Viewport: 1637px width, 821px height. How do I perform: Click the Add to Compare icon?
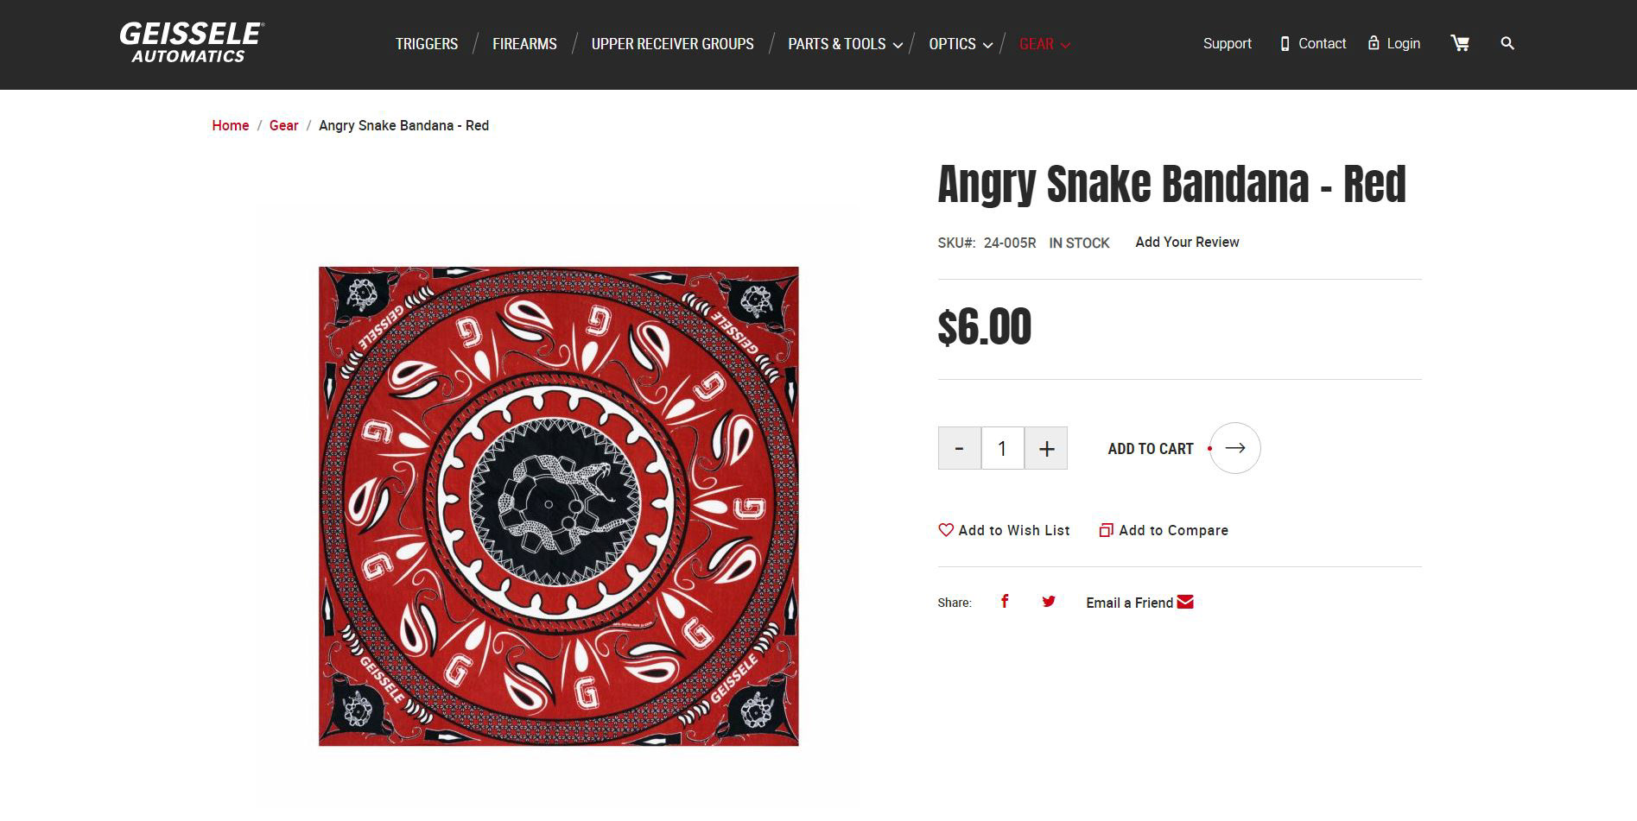click(1106, 530)
